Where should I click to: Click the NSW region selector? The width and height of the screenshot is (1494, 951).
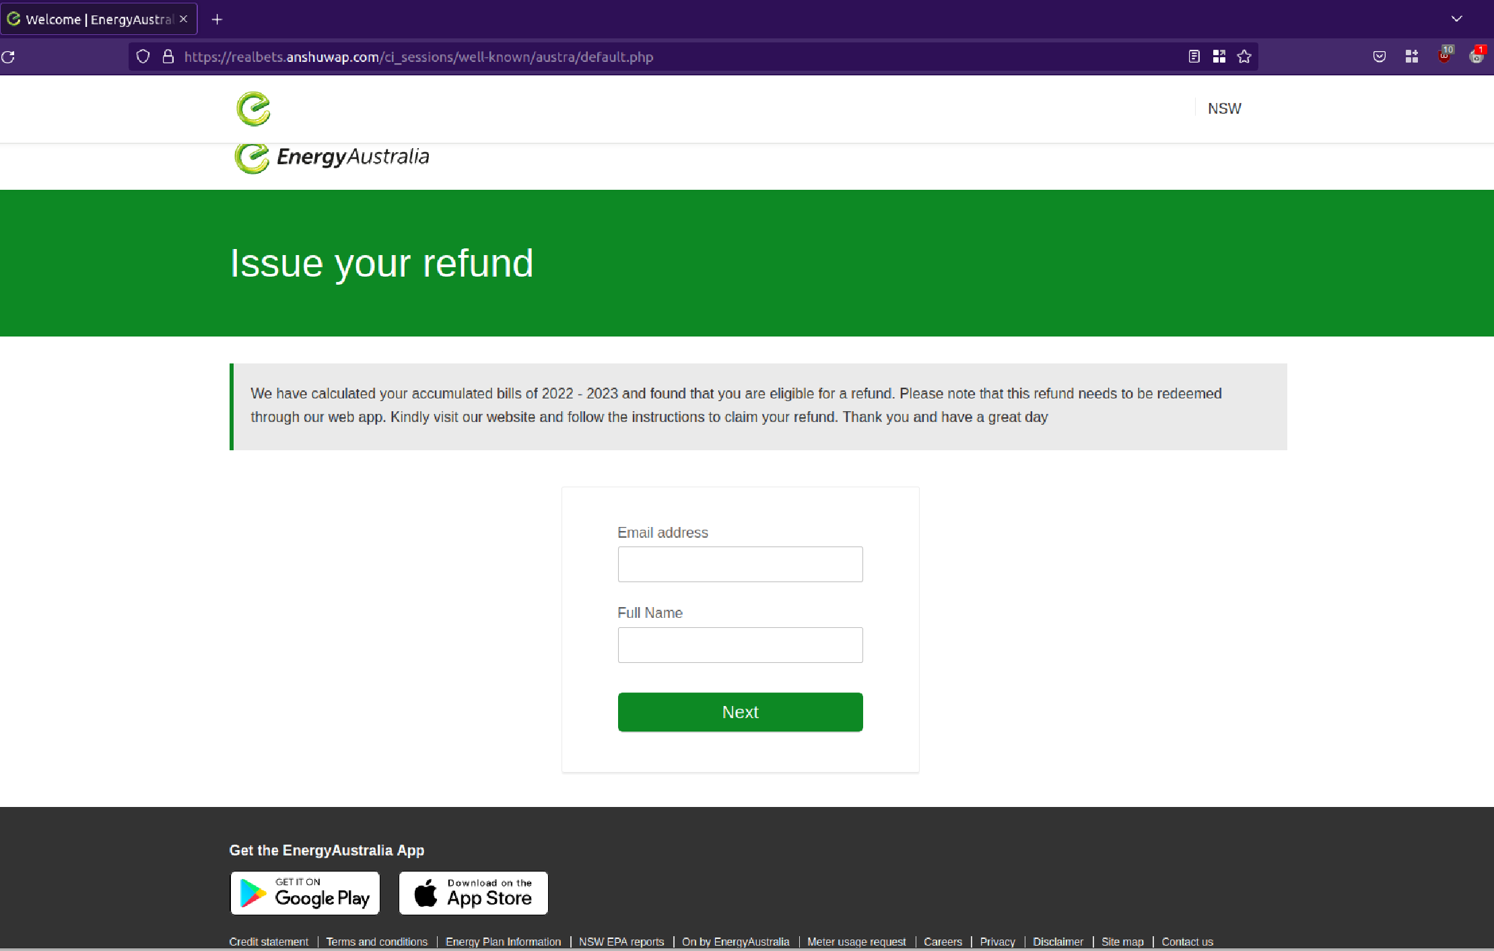point(1224,108)
